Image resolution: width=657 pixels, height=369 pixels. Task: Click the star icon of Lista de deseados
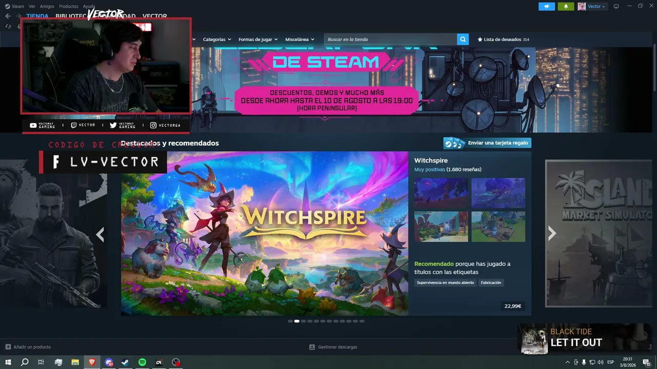coord(480,39)
